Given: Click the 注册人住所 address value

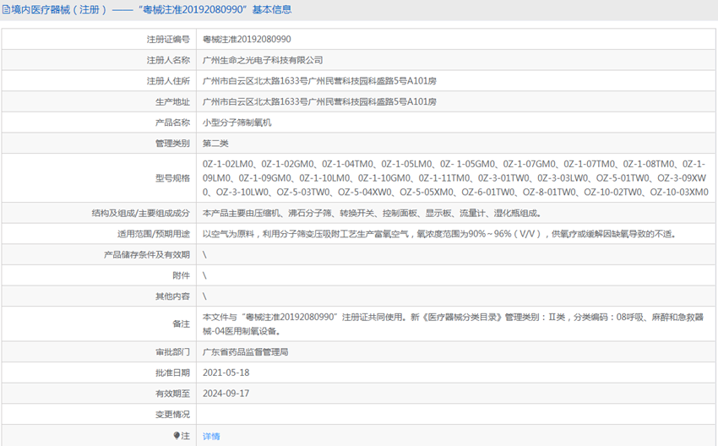Looking at the screenshot, I should (319, 81).
